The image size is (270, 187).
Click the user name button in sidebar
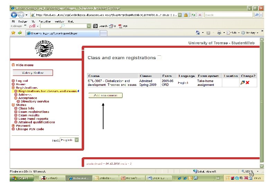[33, 73]
